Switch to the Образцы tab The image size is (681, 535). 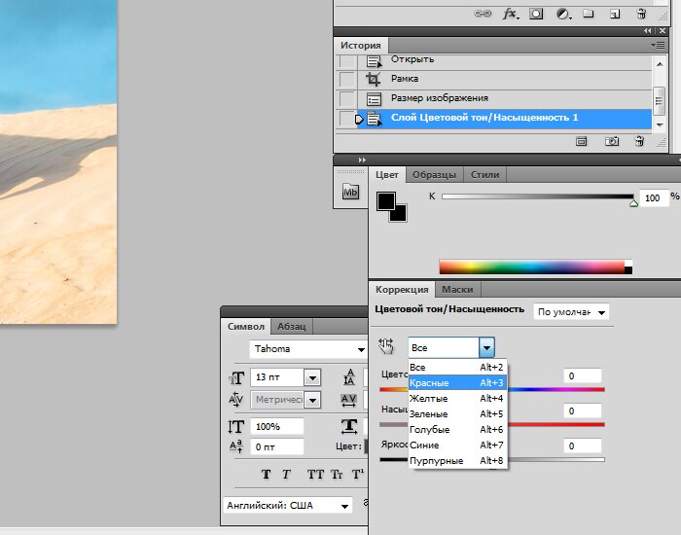tap(434, 175)
